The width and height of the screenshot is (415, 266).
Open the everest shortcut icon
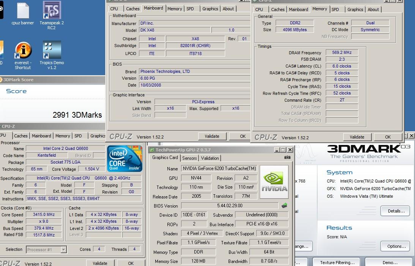23,55
